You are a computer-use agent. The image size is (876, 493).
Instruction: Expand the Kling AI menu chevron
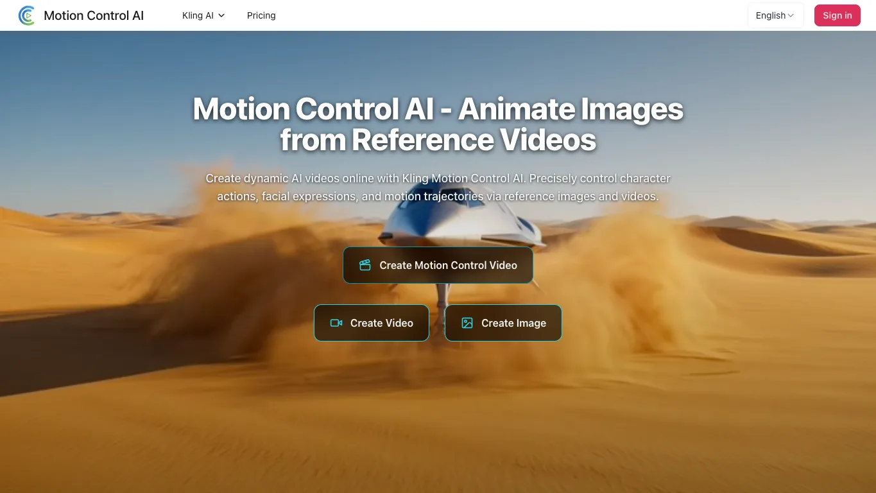tap(221, 15)
